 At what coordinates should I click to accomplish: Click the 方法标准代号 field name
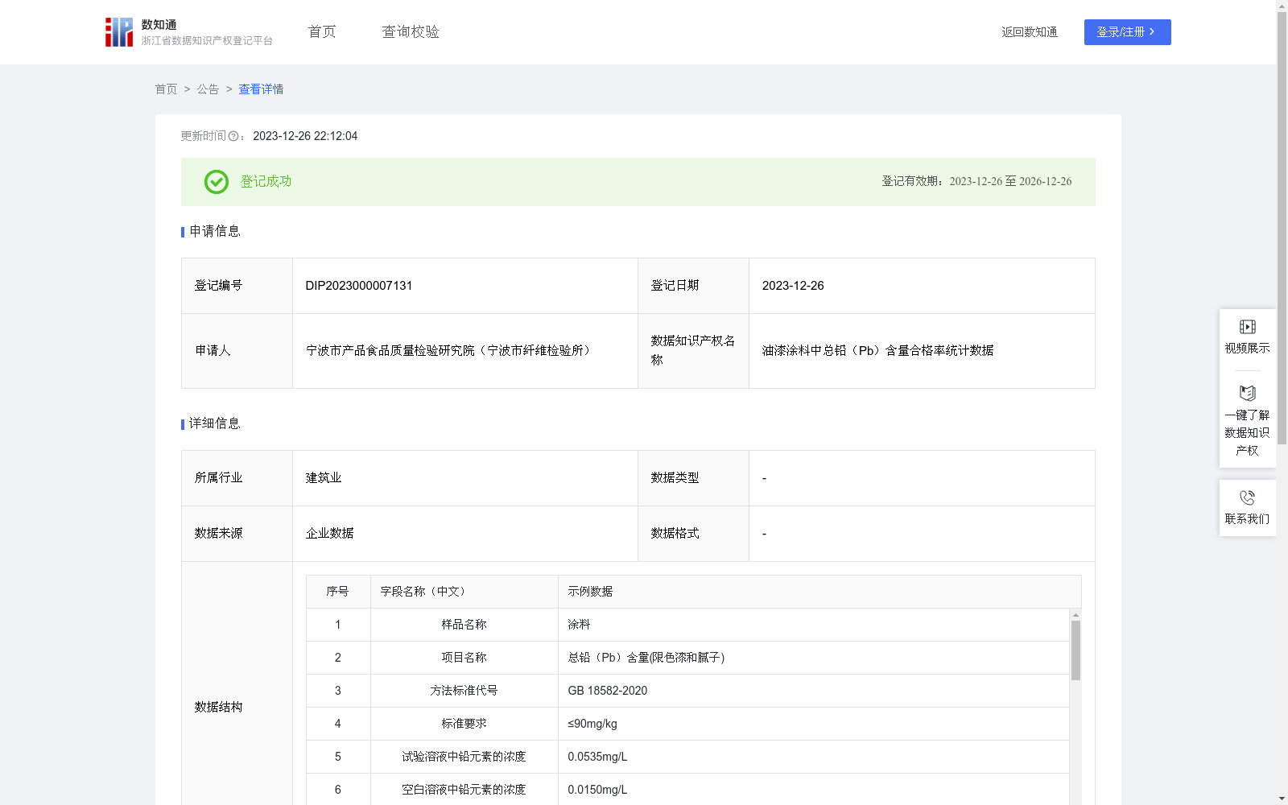click(464, 691)
